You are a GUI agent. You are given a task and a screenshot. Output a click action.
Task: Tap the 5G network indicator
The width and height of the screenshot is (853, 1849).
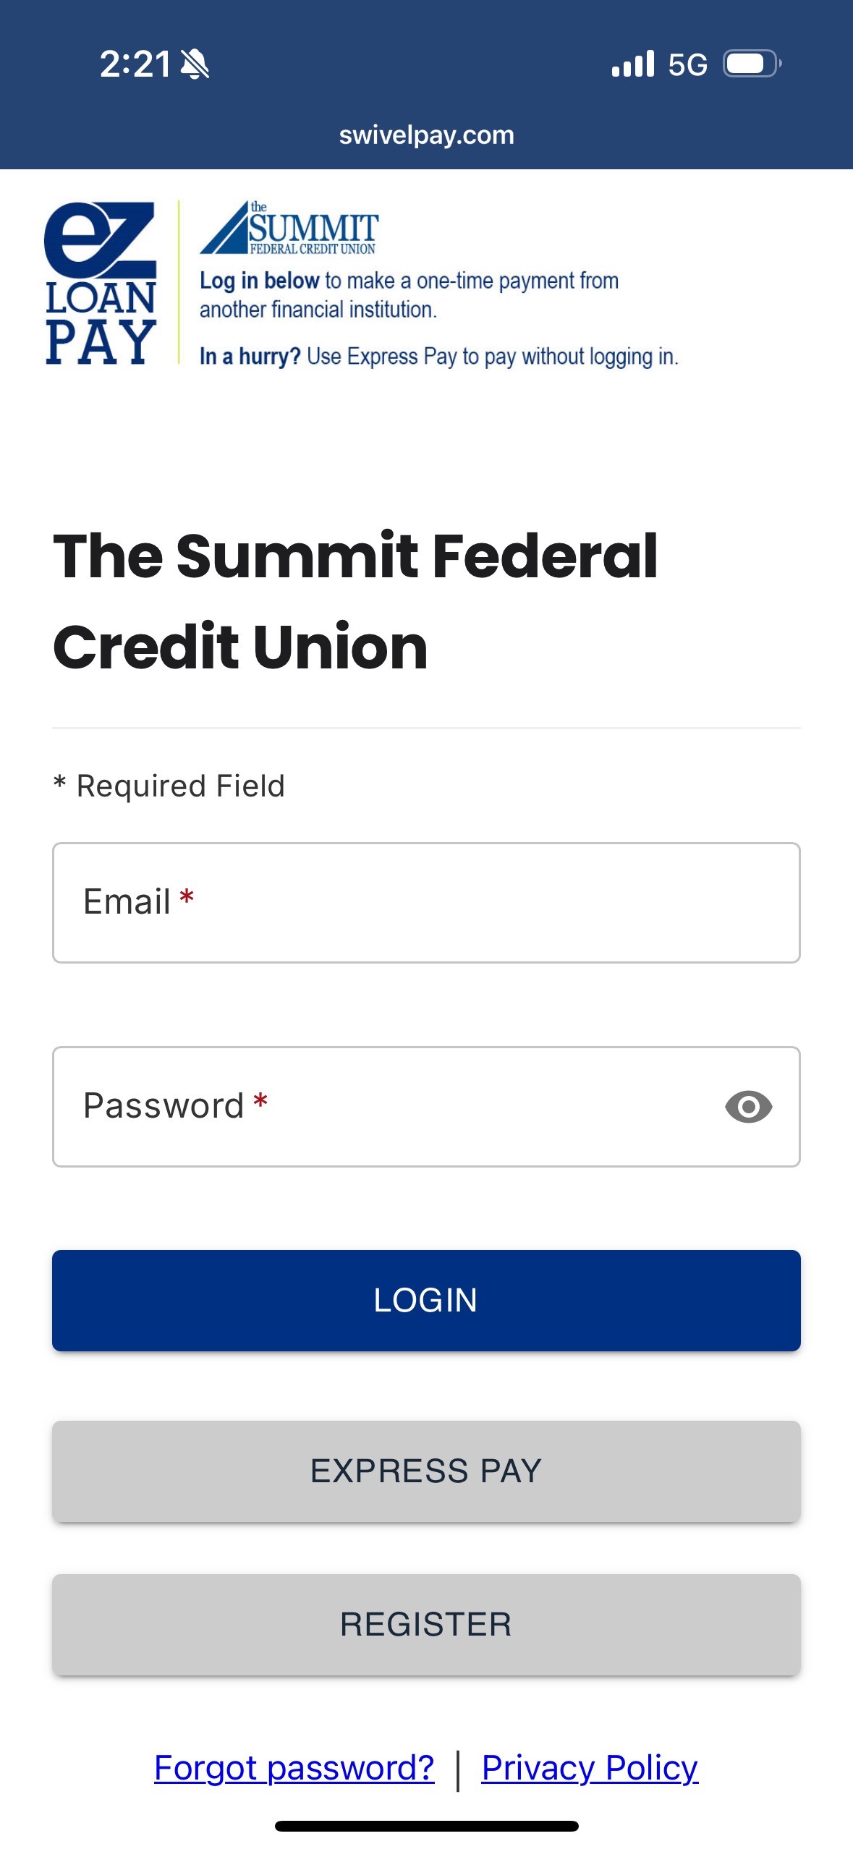click(x=687, y=65)
